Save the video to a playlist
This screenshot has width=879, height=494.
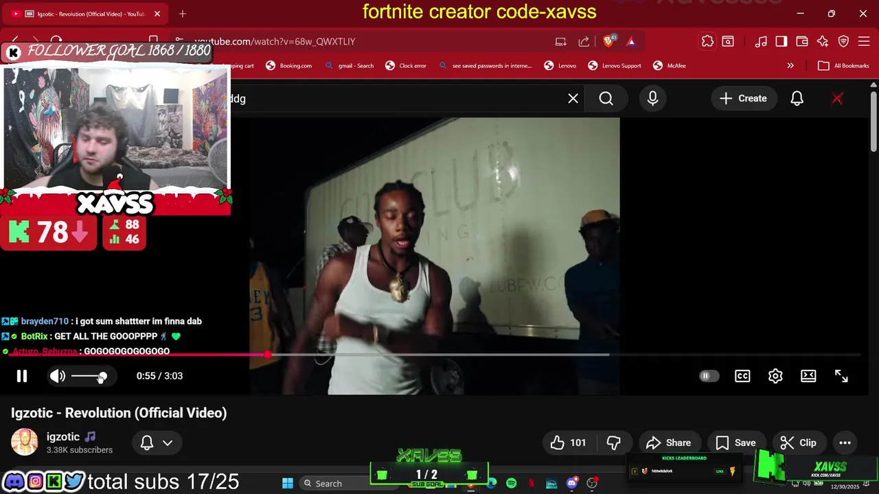pos(735,443)
